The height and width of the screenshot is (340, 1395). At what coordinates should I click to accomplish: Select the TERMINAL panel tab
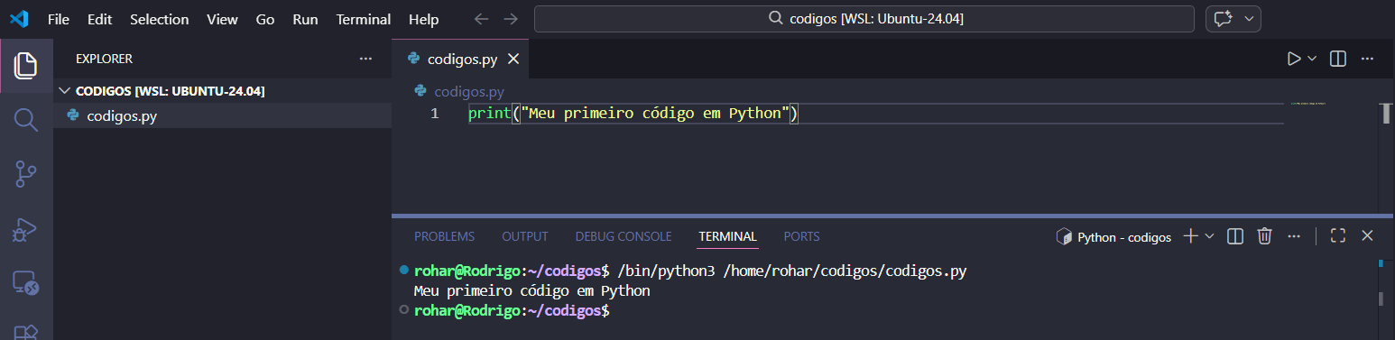point(727,236)
